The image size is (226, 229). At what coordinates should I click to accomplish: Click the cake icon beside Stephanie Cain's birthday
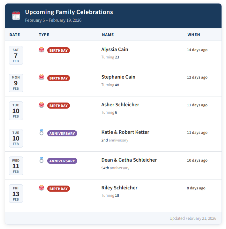click(x=41, y=77)
